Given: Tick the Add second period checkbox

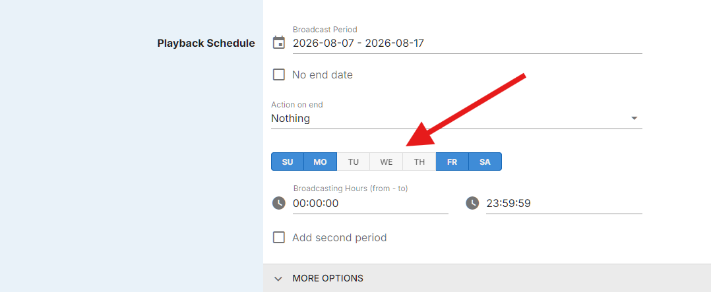Looking at the screenshot, I should coord(278,237).
